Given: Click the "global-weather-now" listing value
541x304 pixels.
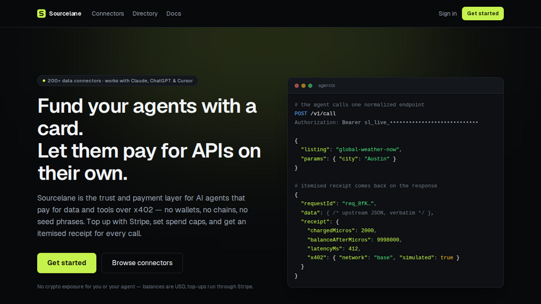Looking at the screenshot, I should click(x=367, y=150).
